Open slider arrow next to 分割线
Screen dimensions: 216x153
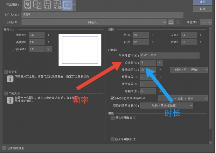[160, 91]
